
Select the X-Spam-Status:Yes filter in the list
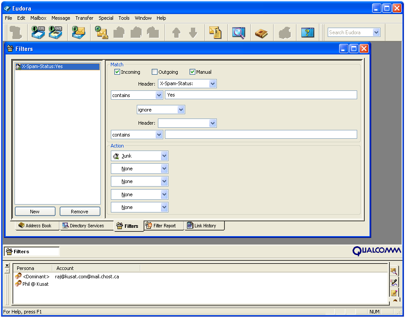(x=58, y=66)
